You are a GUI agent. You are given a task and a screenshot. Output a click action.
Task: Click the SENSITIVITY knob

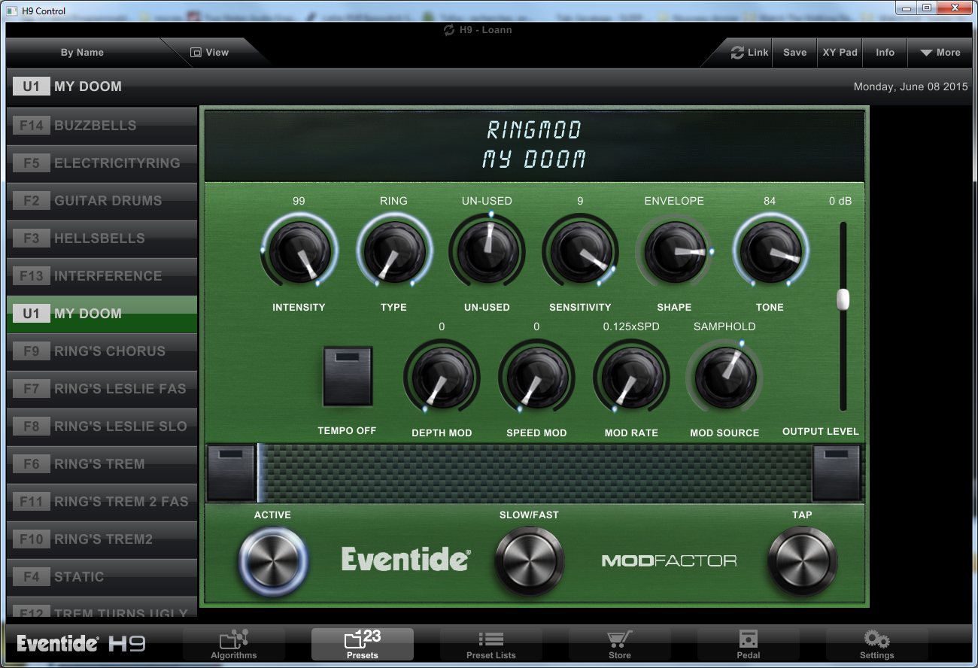(x=580, y=251)
